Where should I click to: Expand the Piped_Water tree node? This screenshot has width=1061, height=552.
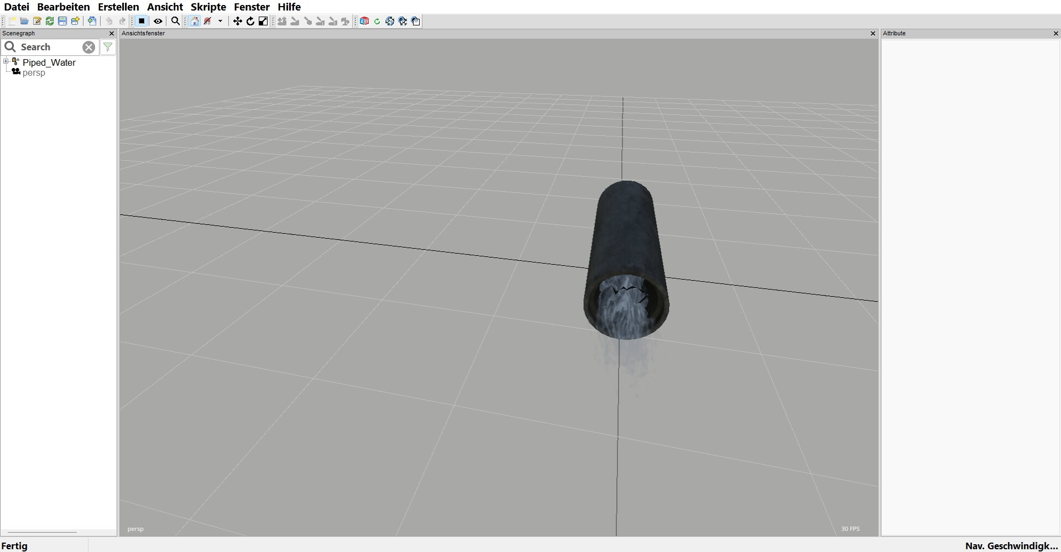[6, 61]
